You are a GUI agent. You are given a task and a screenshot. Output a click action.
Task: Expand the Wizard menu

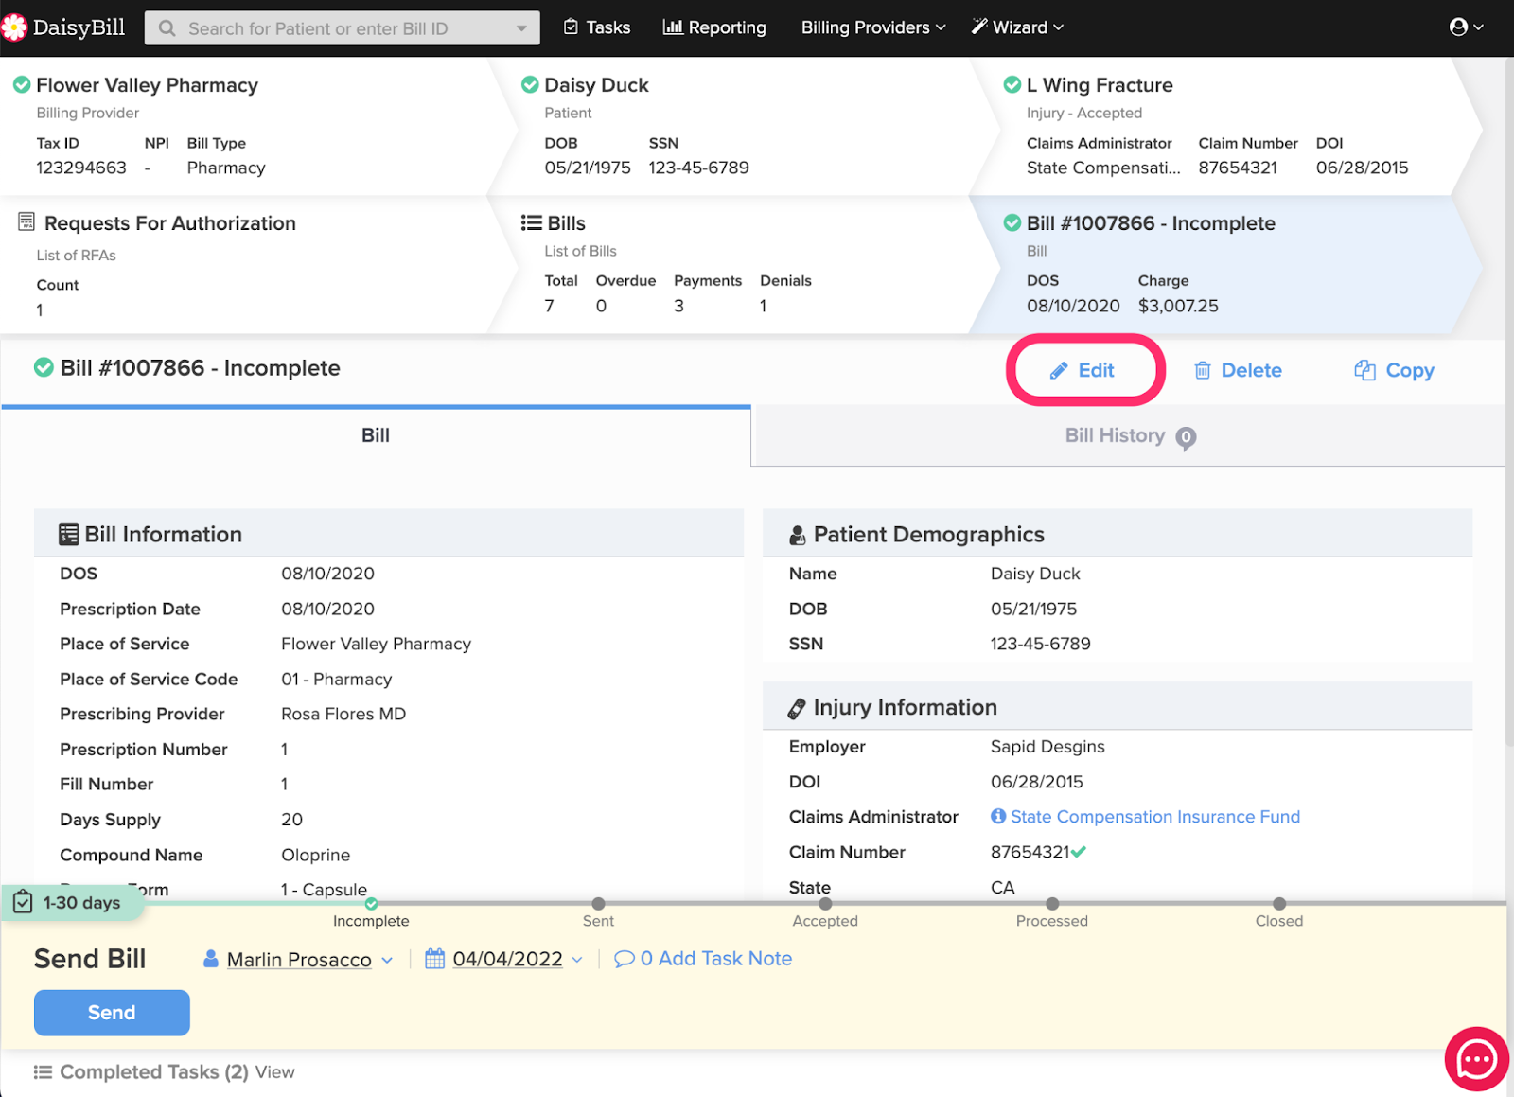point(1017,27)
